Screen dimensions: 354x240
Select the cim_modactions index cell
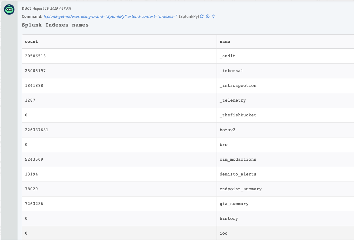pyautogui.click(x=238, y=159)
